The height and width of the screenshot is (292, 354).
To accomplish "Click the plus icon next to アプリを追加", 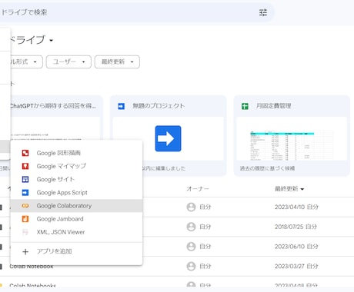I will pos(25,251).
